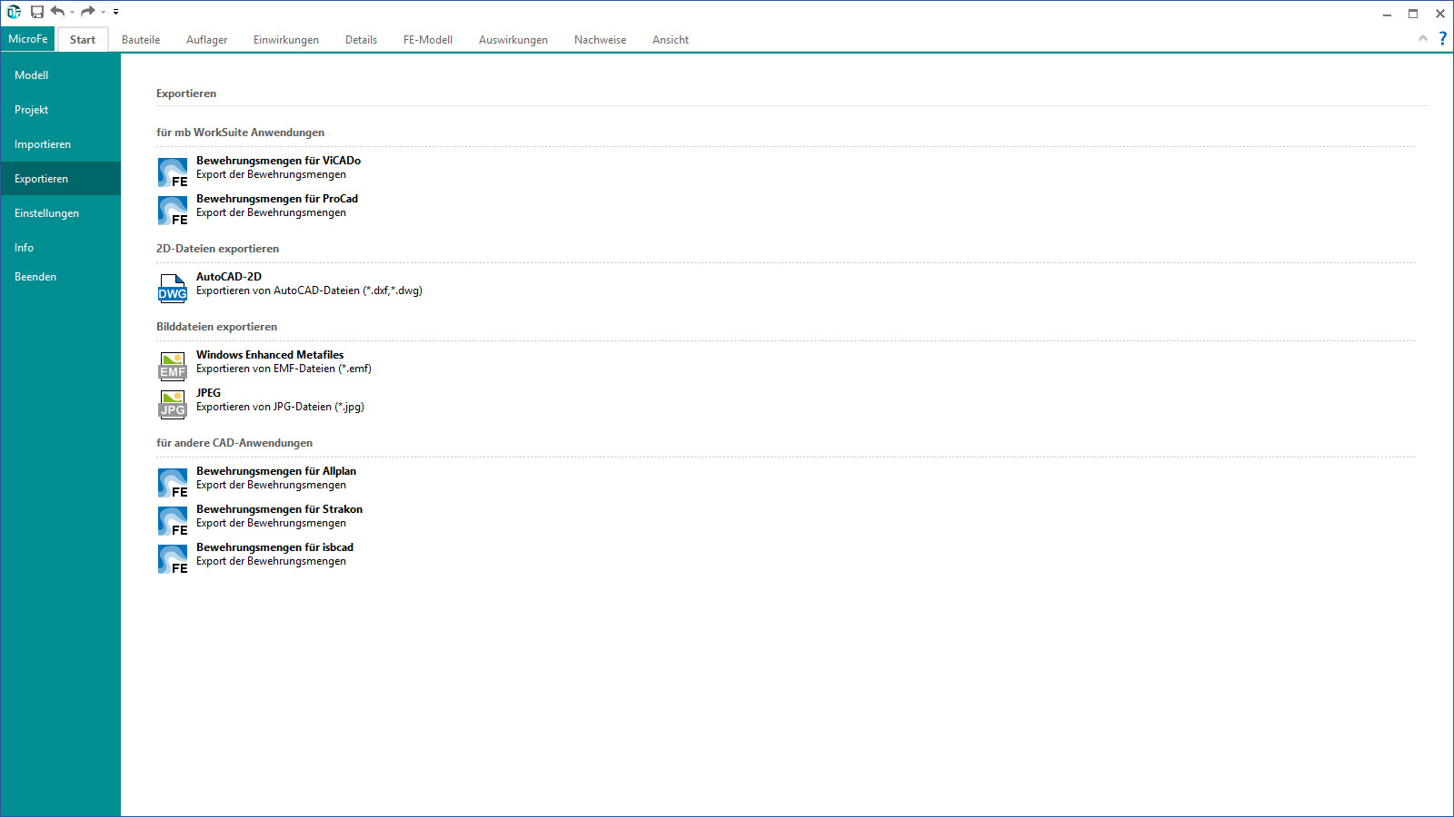Click the undo arrow icon
The image size is (1454, 817).
(57, 12)
